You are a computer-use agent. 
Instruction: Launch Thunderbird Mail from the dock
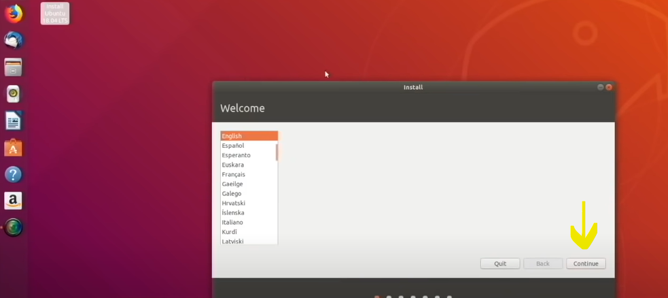coord(14,41)
